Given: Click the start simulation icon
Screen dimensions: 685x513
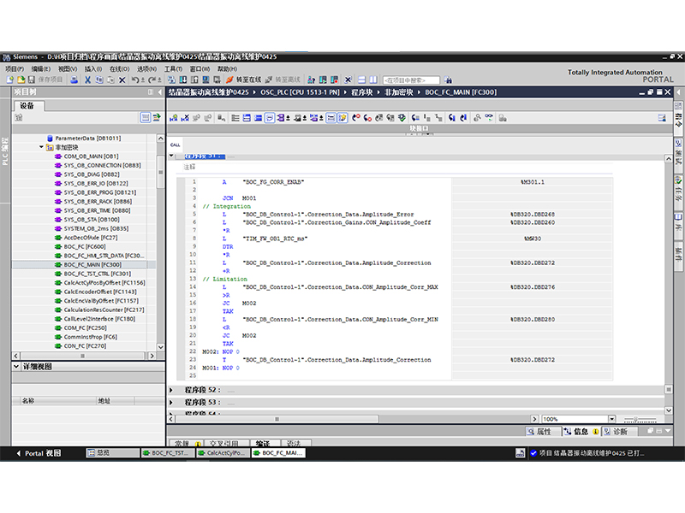Looking at the screenshot, I should coord(205,80).
